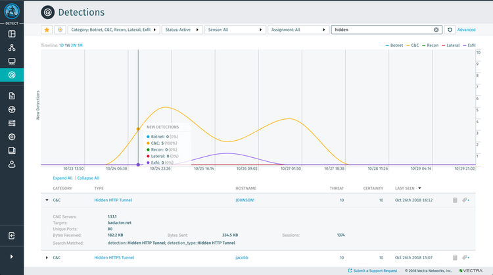
Task: Click the Advanced search link
Action: [466, 30]
